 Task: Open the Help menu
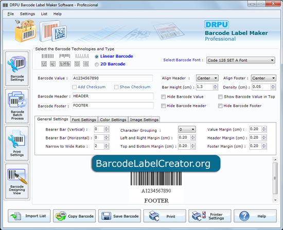(58, 14)
